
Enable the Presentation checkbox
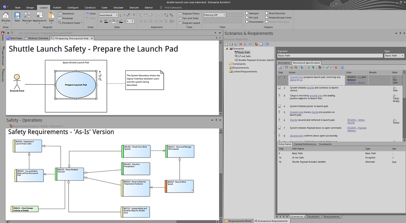tap(247, 22)
